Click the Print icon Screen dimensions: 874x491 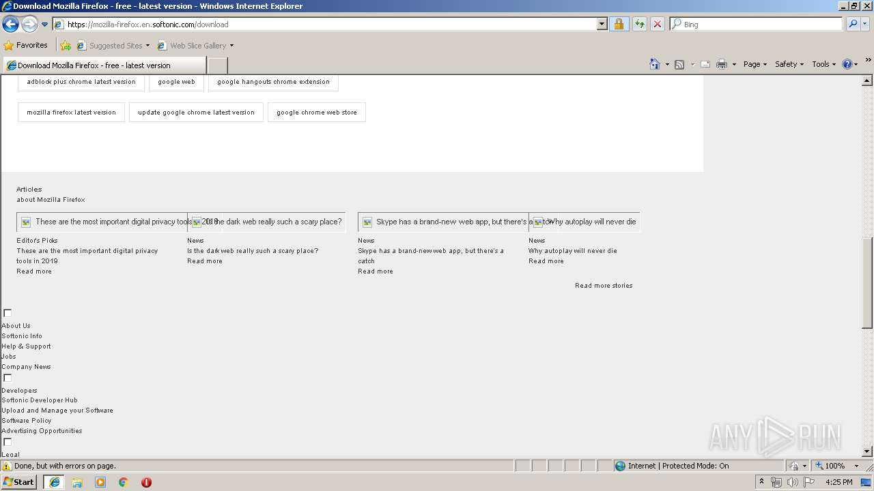[x=722, y=64]
